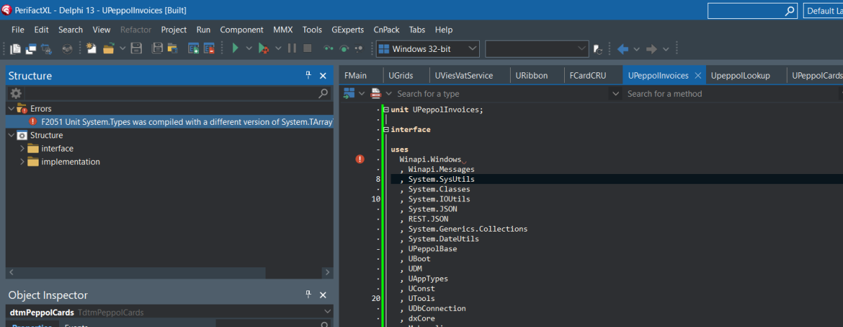843x327 pixels.
Task: Click the Run Without Debugging icon
Action: 263,48
